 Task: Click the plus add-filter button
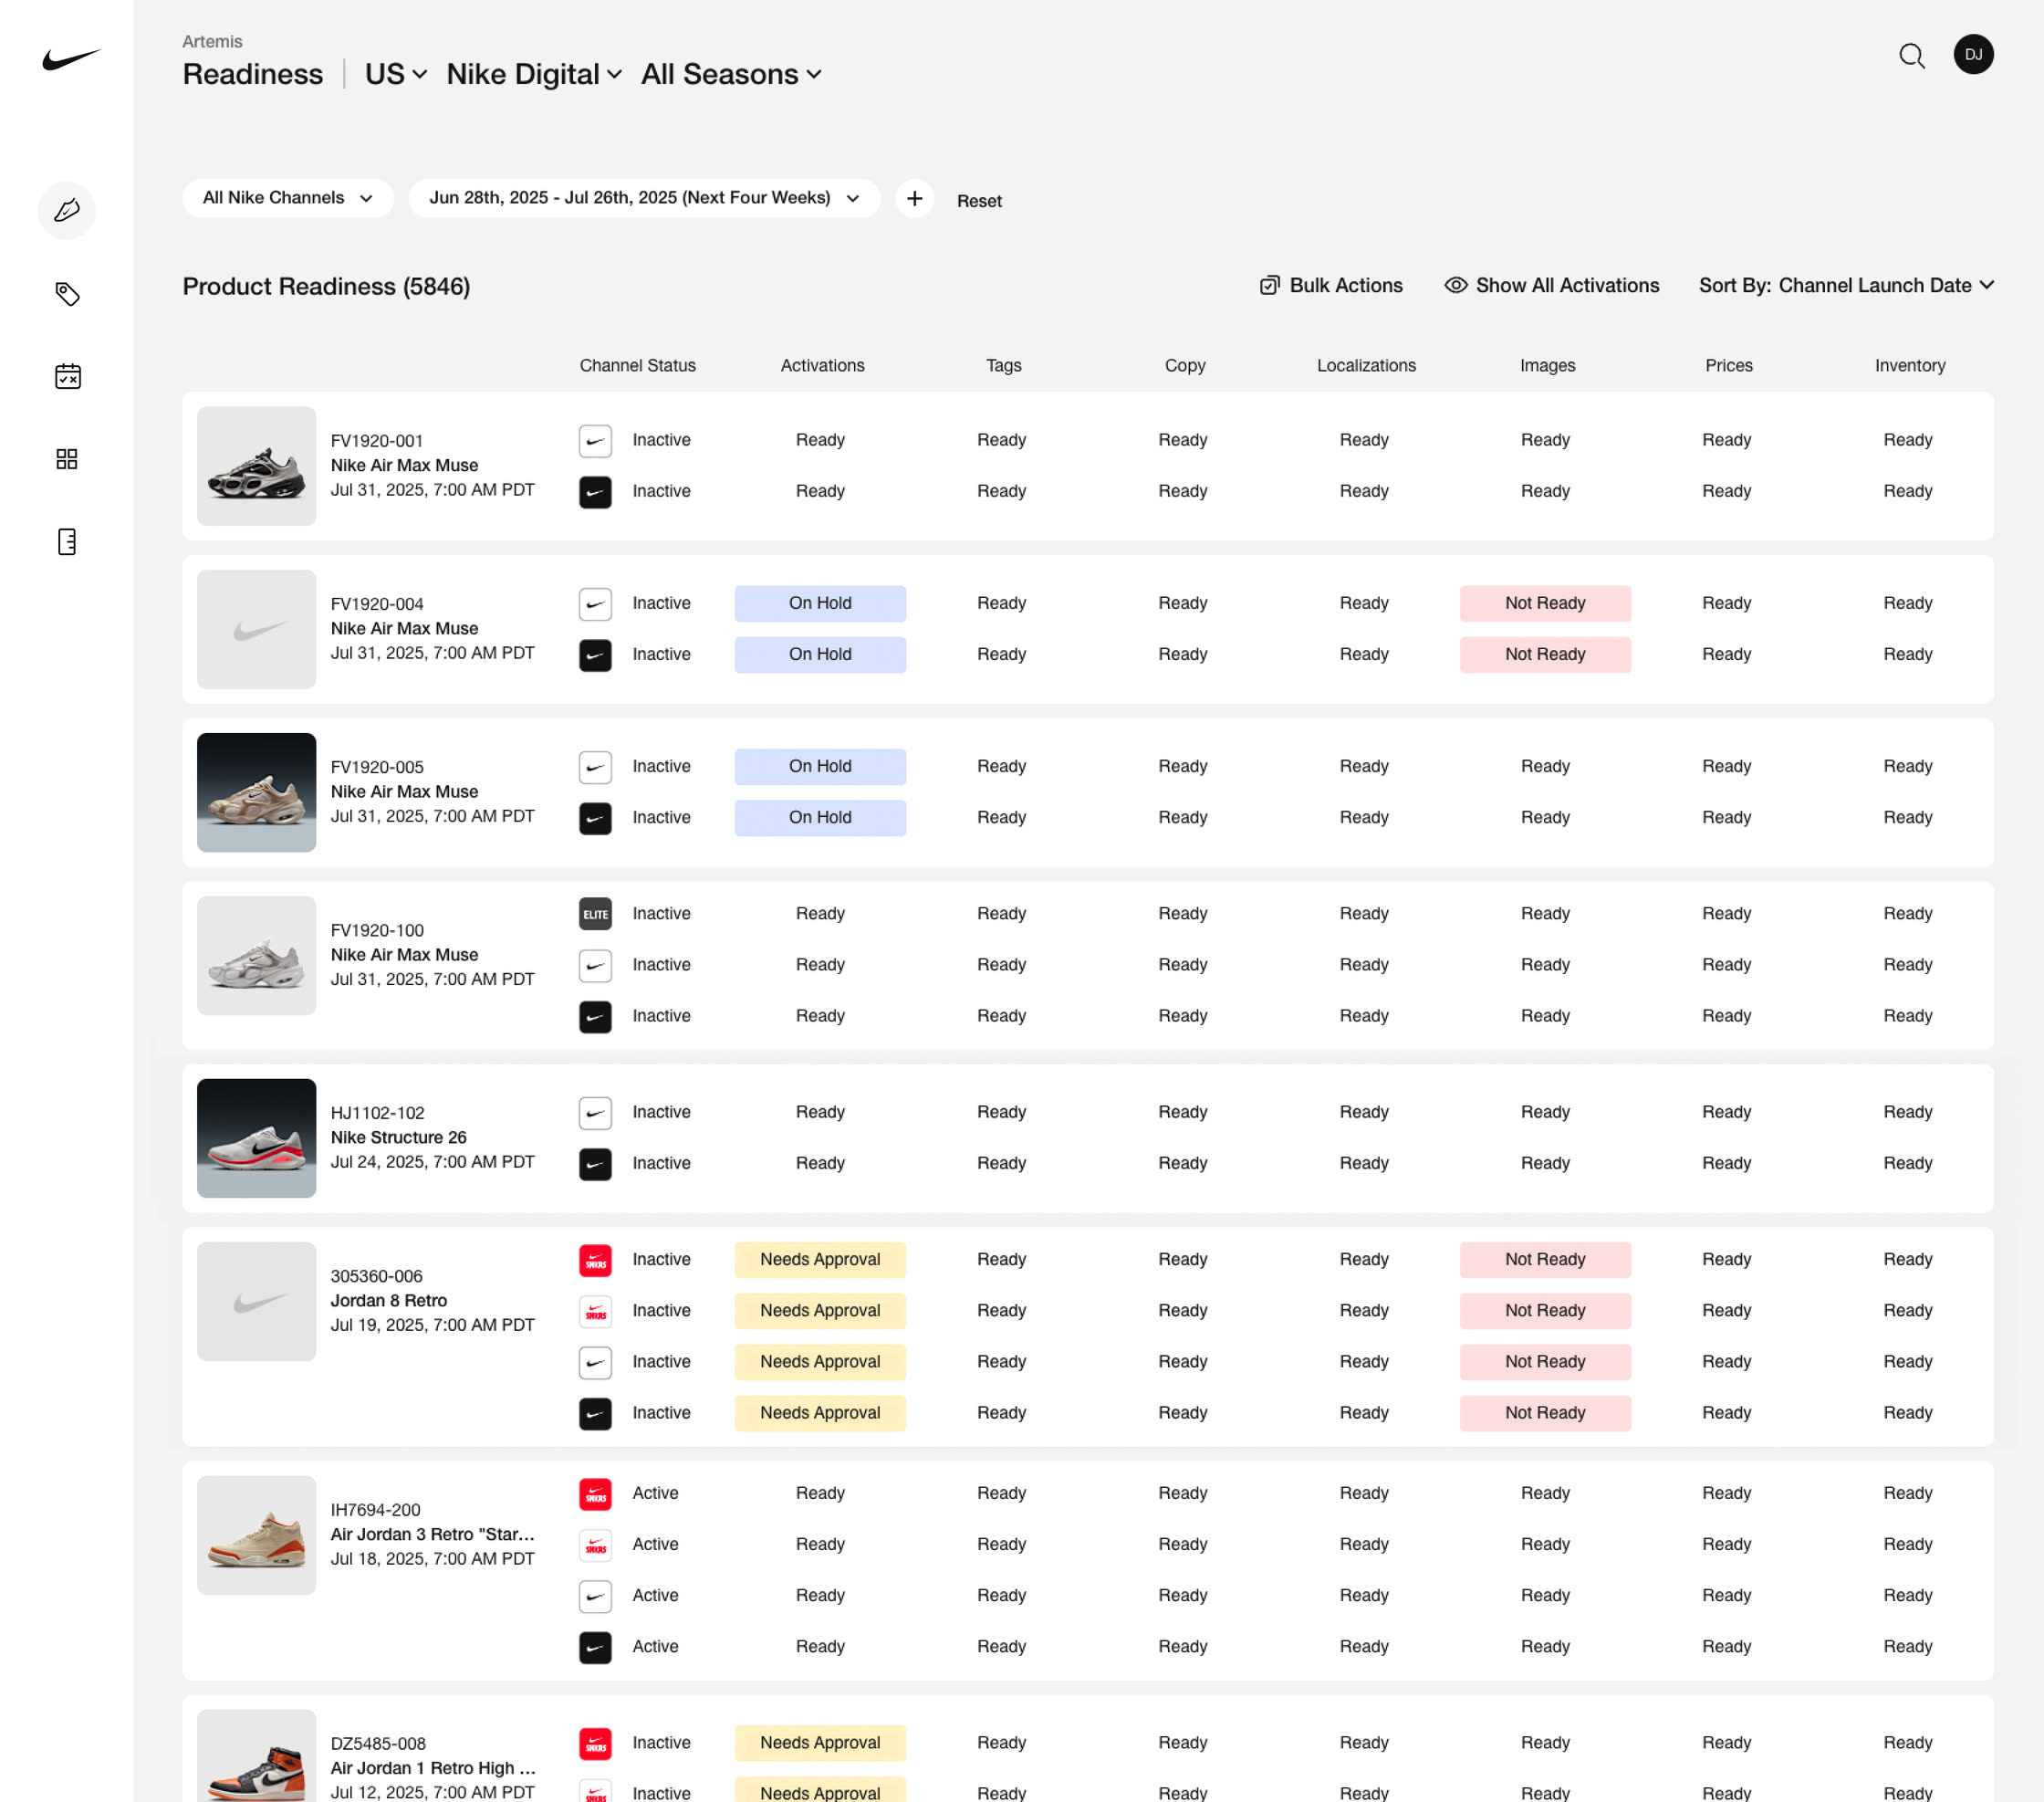[914, 198]
